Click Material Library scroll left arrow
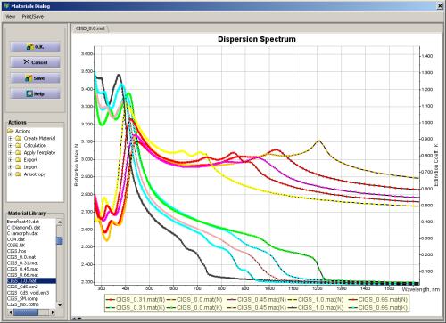Viewport: 446px width, 323px height. 11,312
